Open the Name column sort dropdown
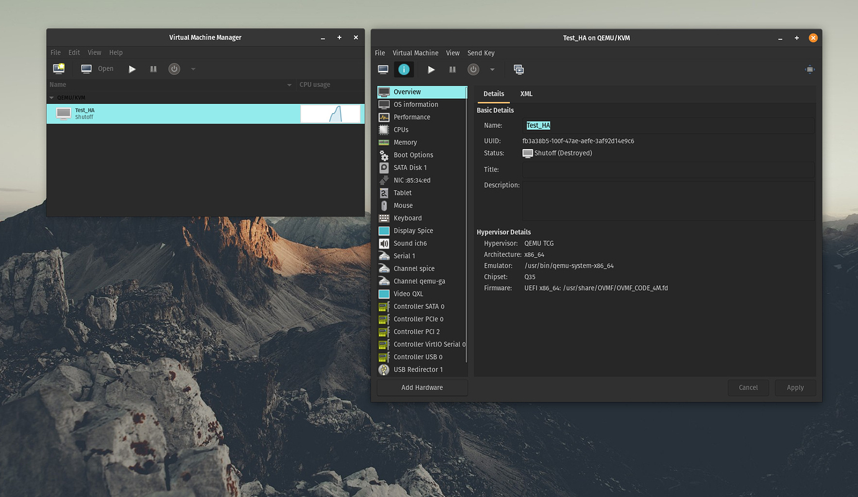This screenshot has height=497, width=858. (x=288, y=84)
